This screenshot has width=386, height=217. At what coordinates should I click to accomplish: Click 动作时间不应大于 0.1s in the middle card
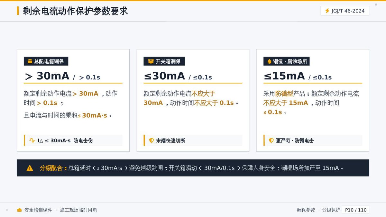pos(202,103)
